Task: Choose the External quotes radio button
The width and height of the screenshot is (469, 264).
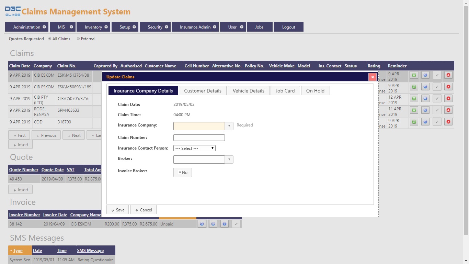Action: pyautogui.click(x=78, y=39)
